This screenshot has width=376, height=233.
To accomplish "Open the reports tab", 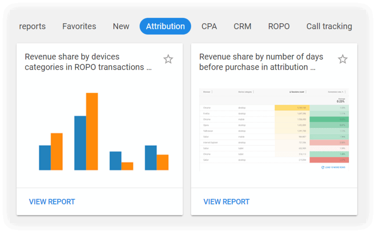I will (x=32, y=26).
